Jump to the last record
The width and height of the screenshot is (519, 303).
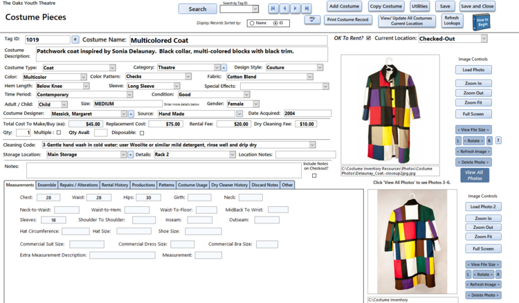(x=305, y=8)
